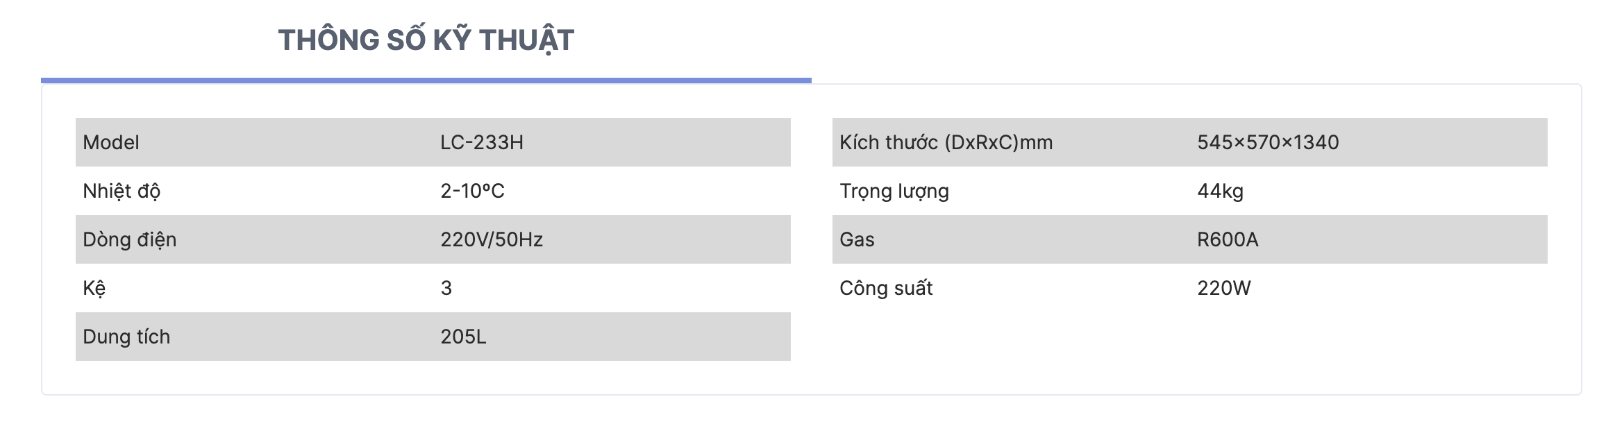
Task: Select the Dòng điện row label
Action: [x=130, y=239]
